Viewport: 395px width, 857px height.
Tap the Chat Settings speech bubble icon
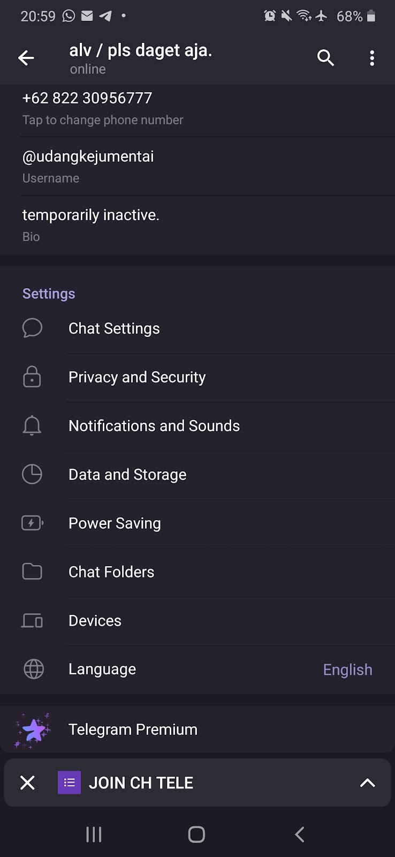pos(32,328)
